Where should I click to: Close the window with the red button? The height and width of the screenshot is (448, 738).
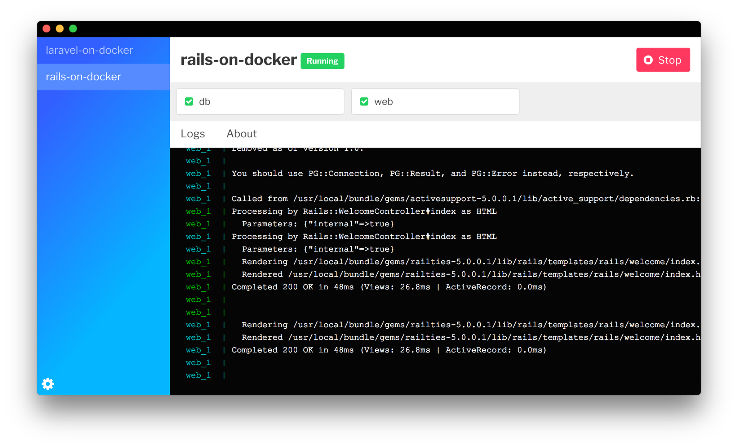46,29
